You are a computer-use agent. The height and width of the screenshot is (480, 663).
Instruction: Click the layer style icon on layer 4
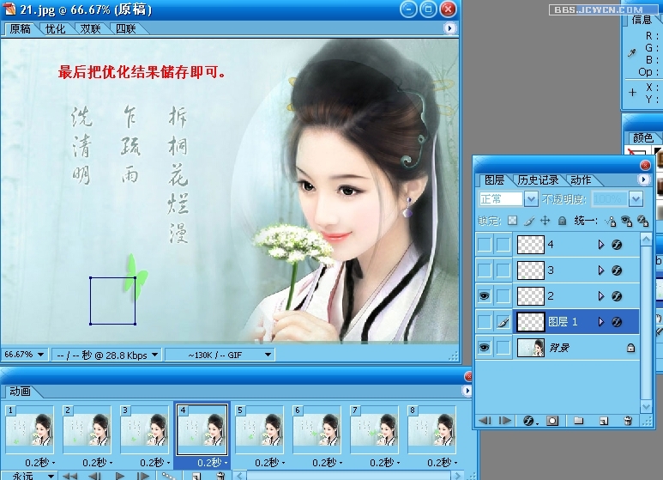(617, 245)
